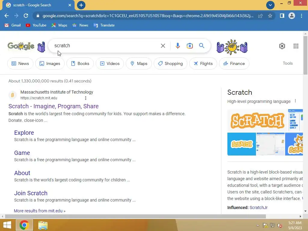Filter results by Flights

pos(203,63)
